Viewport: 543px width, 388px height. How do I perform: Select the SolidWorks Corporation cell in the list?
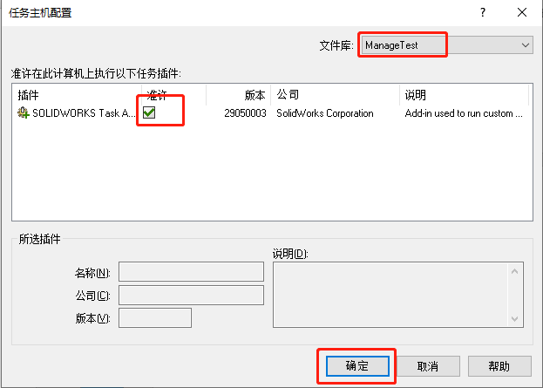coord(324,113)
